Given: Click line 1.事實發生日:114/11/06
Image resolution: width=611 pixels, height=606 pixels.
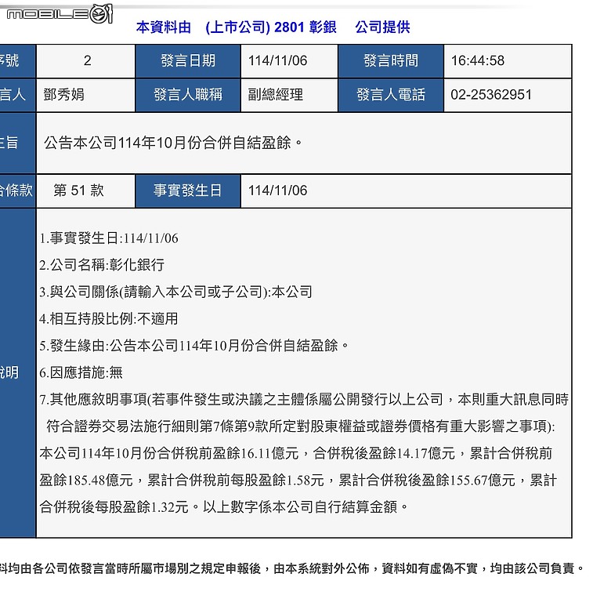Looking at the screenshot, I should point(109,238).
